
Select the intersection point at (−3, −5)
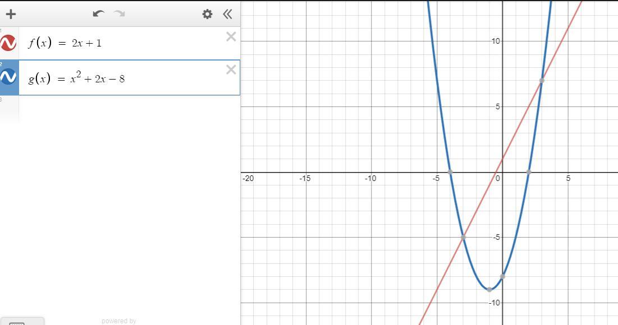(463, 237)
